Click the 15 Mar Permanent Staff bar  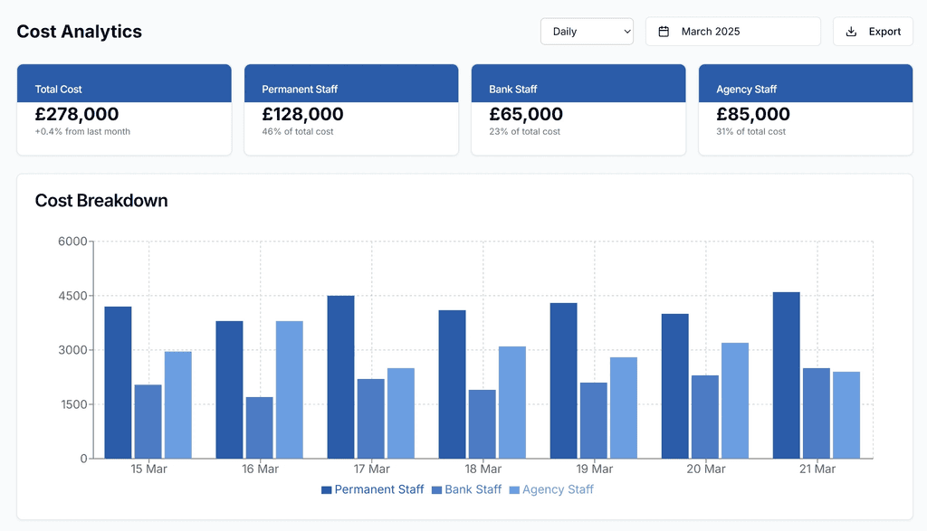tap(118, 382)
